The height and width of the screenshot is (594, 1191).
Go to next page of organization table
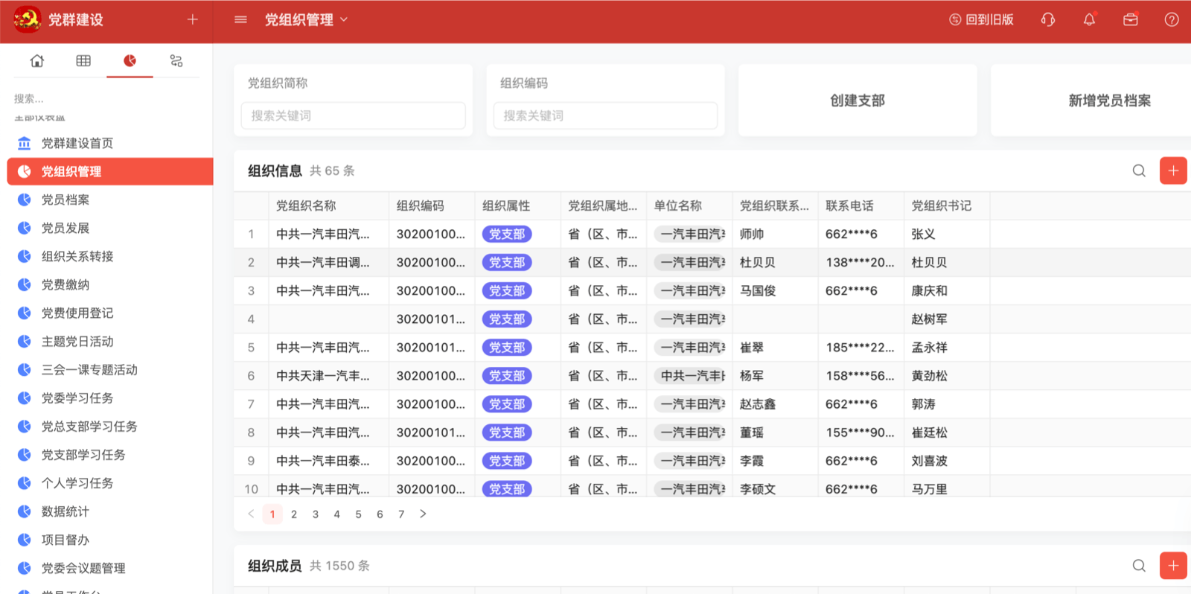pos(423,514)
